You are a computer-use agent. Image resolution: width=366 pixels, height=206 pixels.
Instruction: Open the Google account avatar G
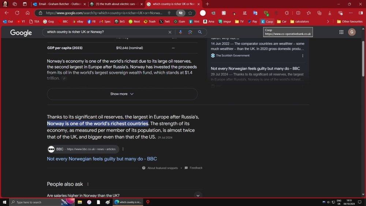352,32
